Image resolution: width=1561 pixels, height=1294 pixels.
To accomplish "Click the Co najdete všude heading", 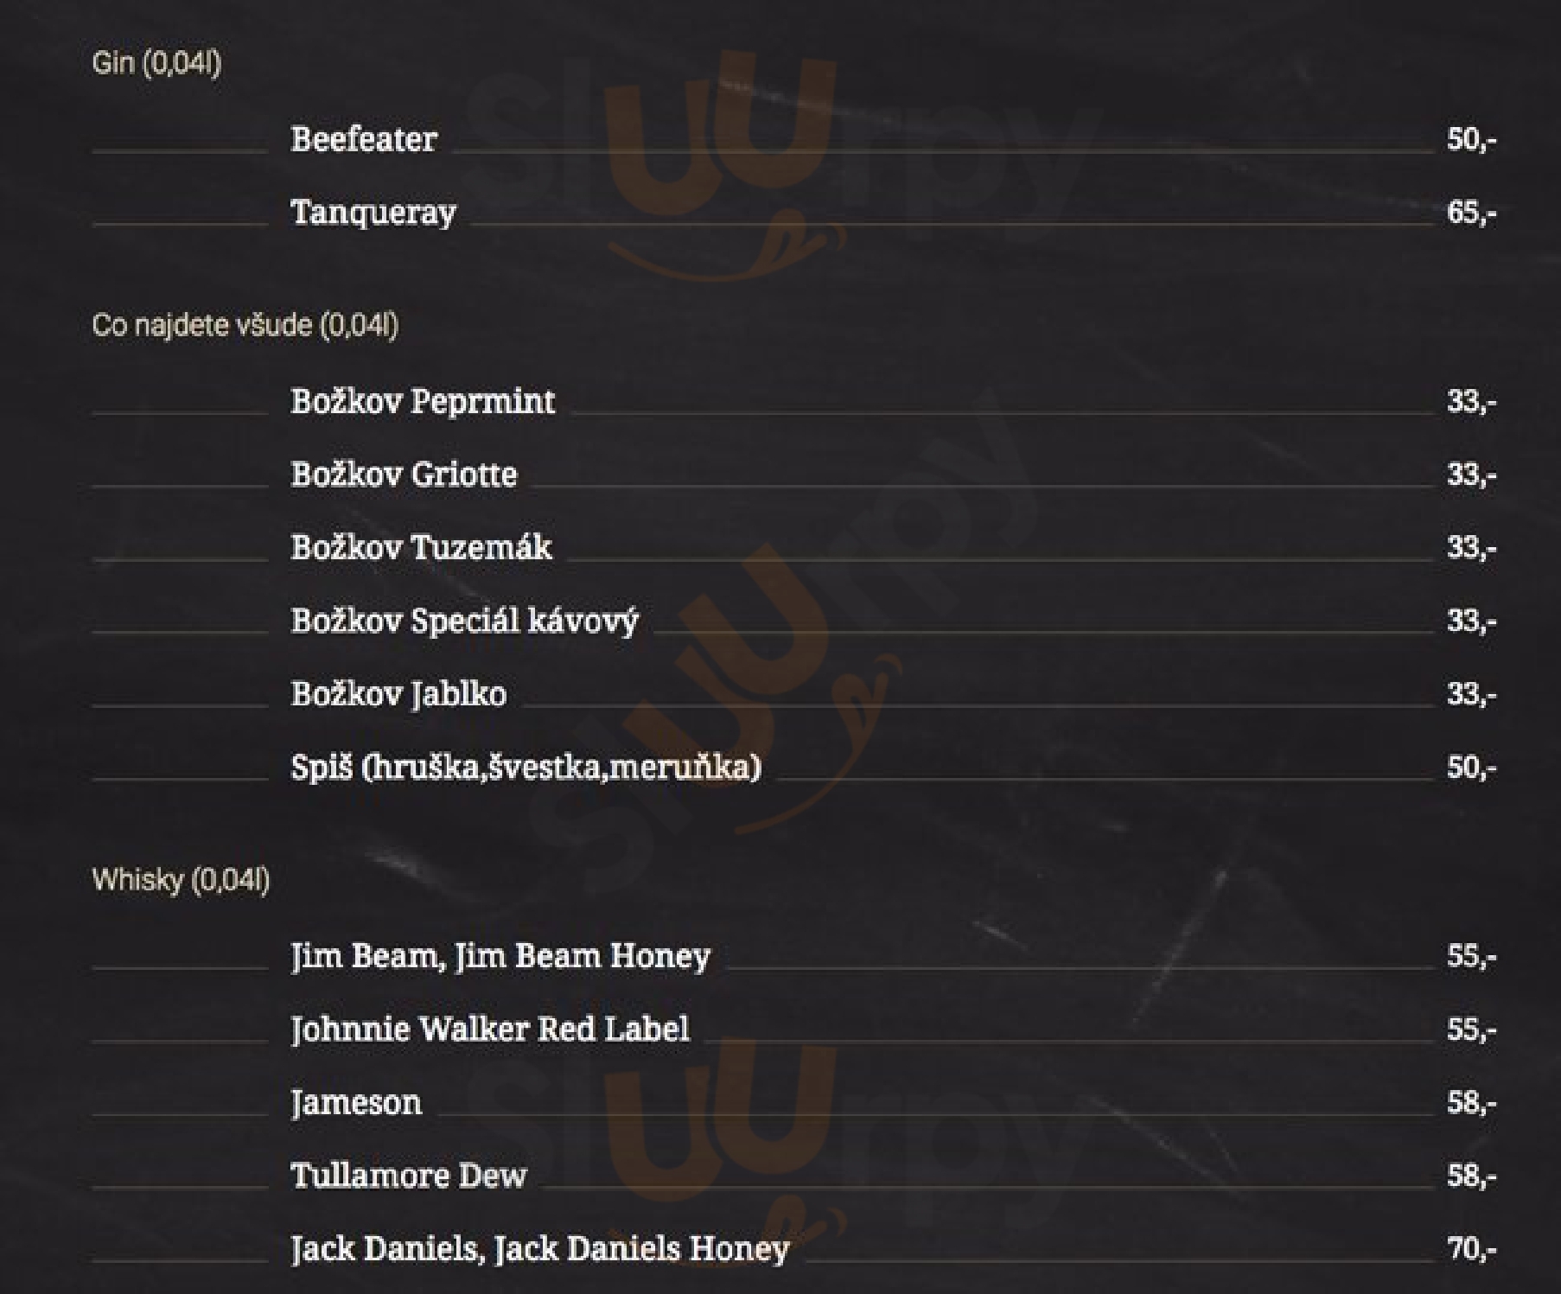I will point(245,326).
